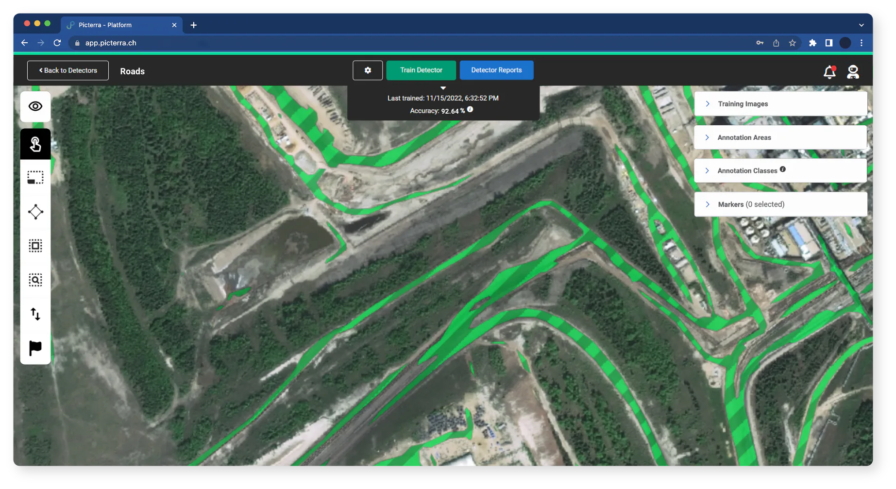
Task: Open a new browser tab
Action: (194, 25)
